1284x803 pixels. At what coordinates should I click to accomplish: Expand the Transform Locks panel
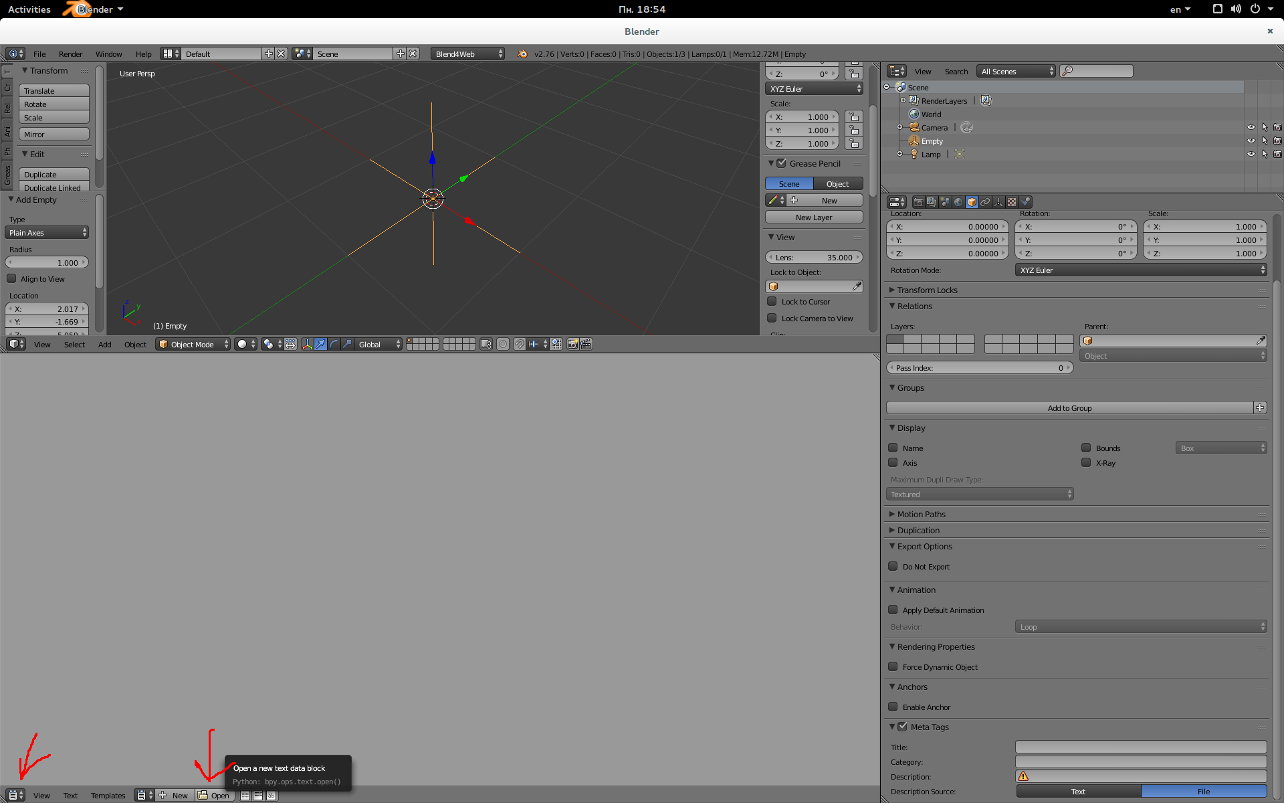point(927,290)
